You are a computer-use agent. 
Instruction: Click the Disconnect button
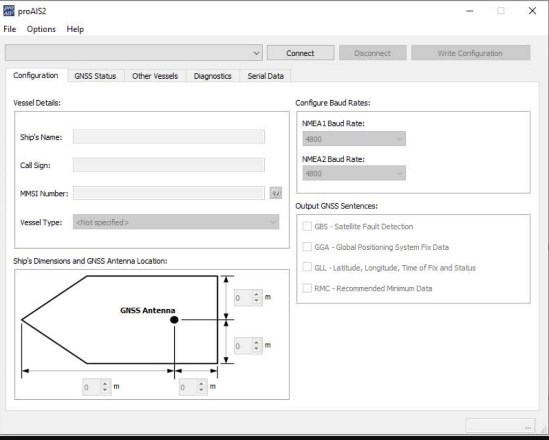(x=373, y=53)
